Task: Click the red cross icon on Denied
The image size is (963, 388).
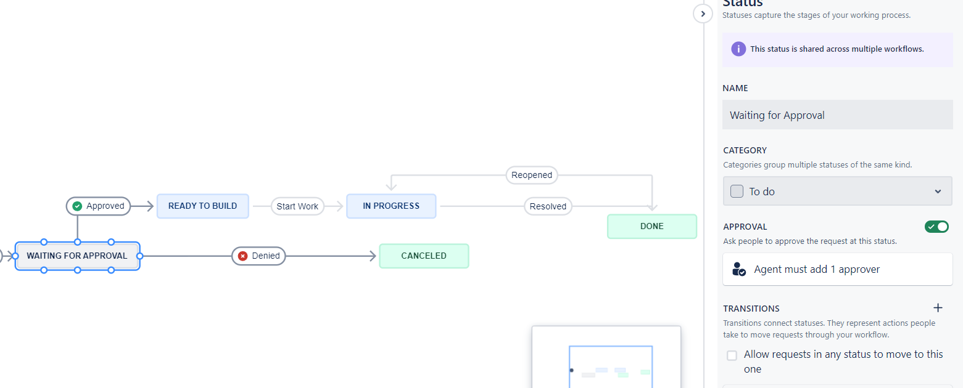Action: (x=242, y=256)
